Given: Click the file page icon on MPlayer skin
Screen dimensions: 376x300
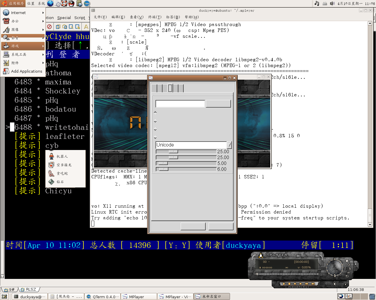Looking at the screenshot, I should (x=347, y=261).
